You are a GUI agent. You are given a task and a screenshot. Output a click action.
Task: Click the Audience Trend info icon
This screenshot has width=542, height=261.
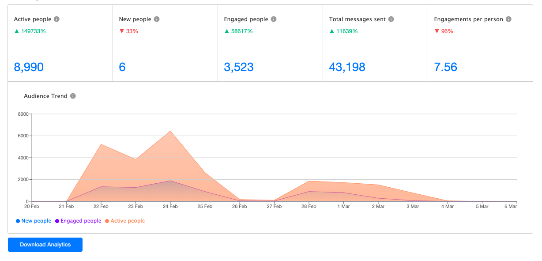click(x=73, y=96)
